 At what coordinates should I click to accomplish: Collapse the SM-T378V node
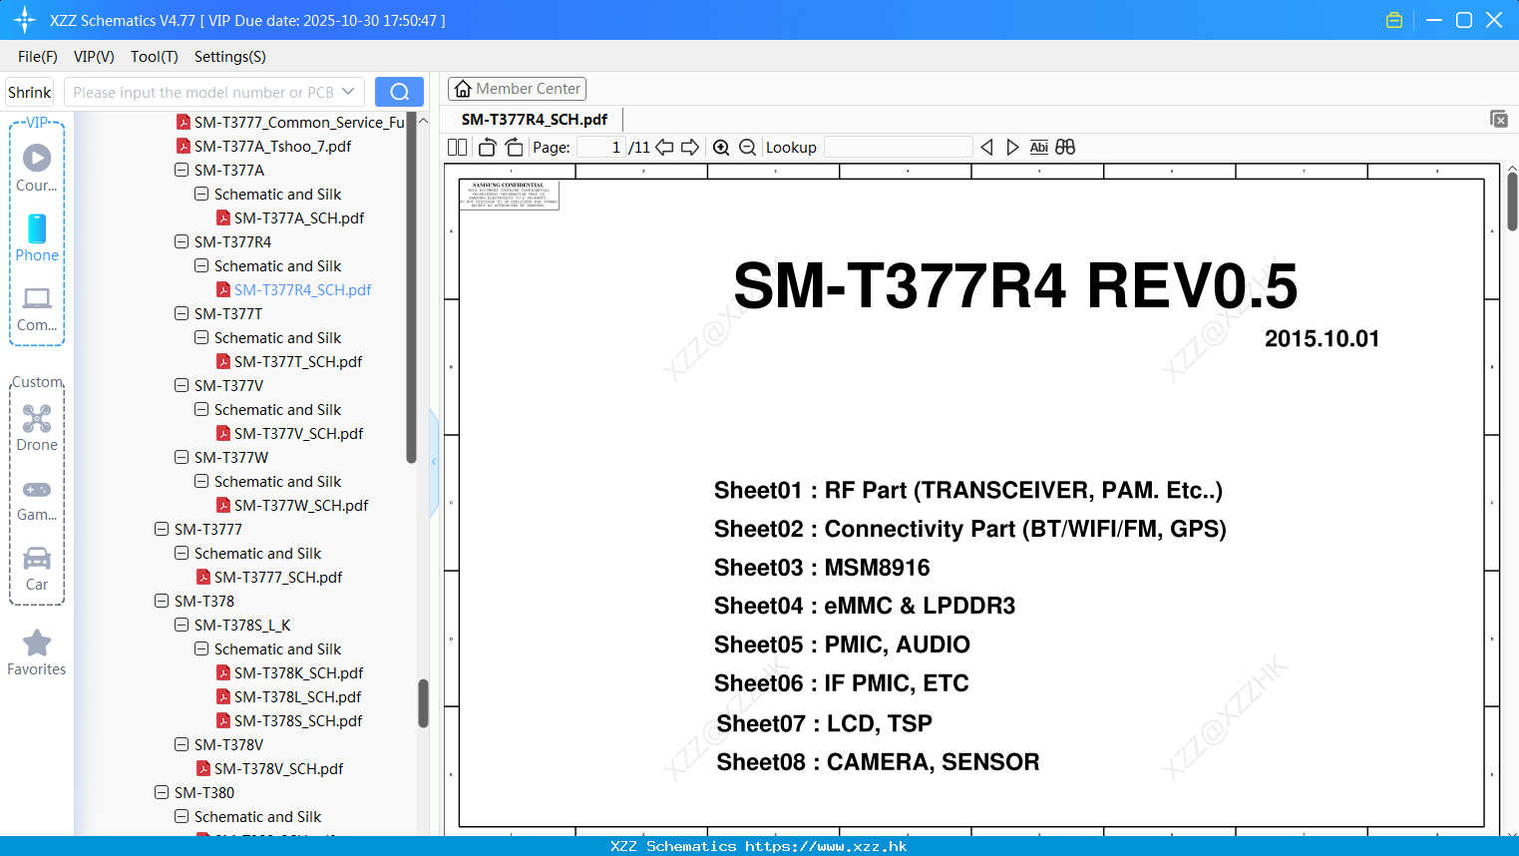point(182,744)
